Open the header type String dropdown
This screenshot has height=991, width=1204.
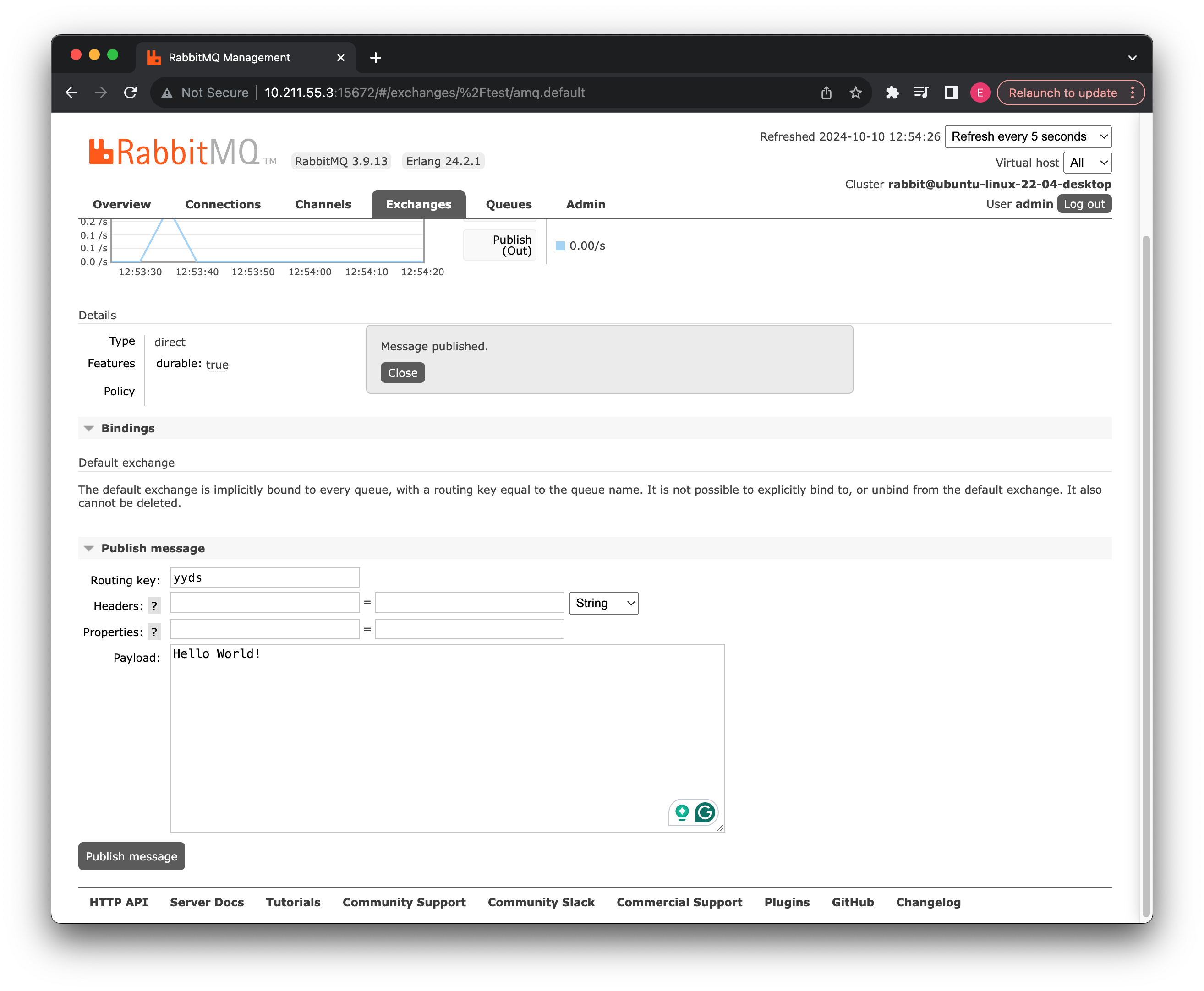pyautogui.click(x=604, y=604)
